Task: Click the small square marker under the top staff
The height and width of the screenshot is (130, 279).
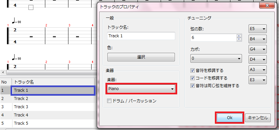Action: pos(31,8)
